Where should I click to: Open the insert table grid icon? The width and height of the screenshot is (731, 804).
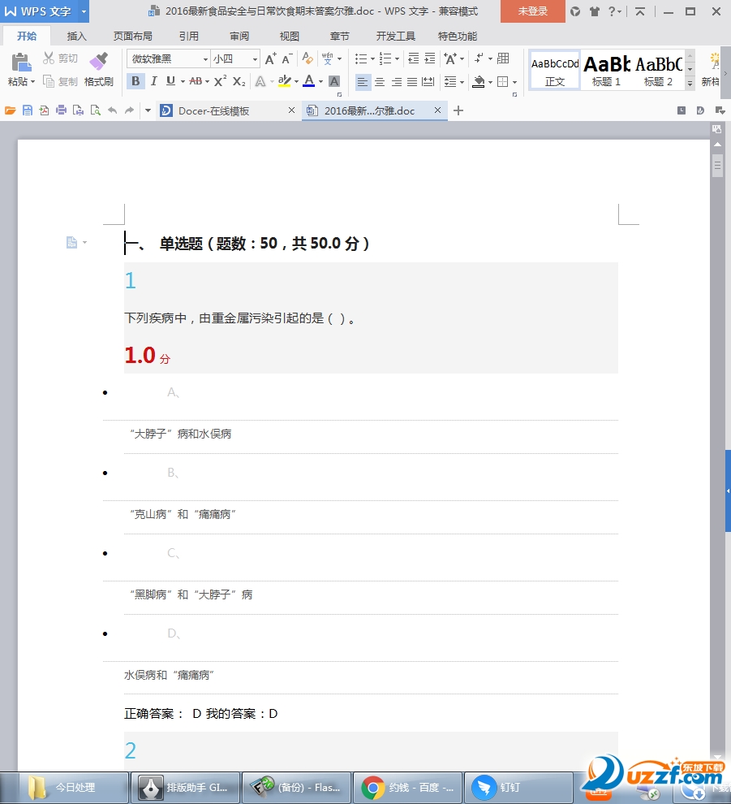503,58
